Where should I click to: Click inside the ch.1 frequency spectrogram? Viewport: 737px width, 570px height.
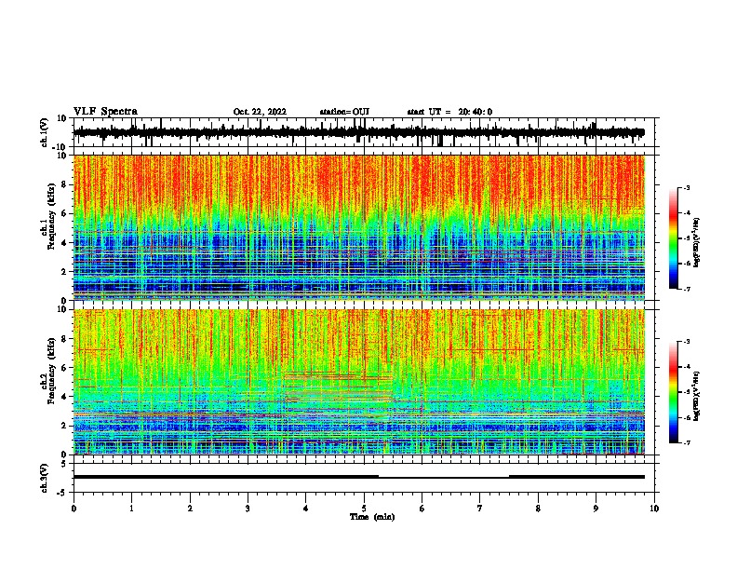[359, 227]
